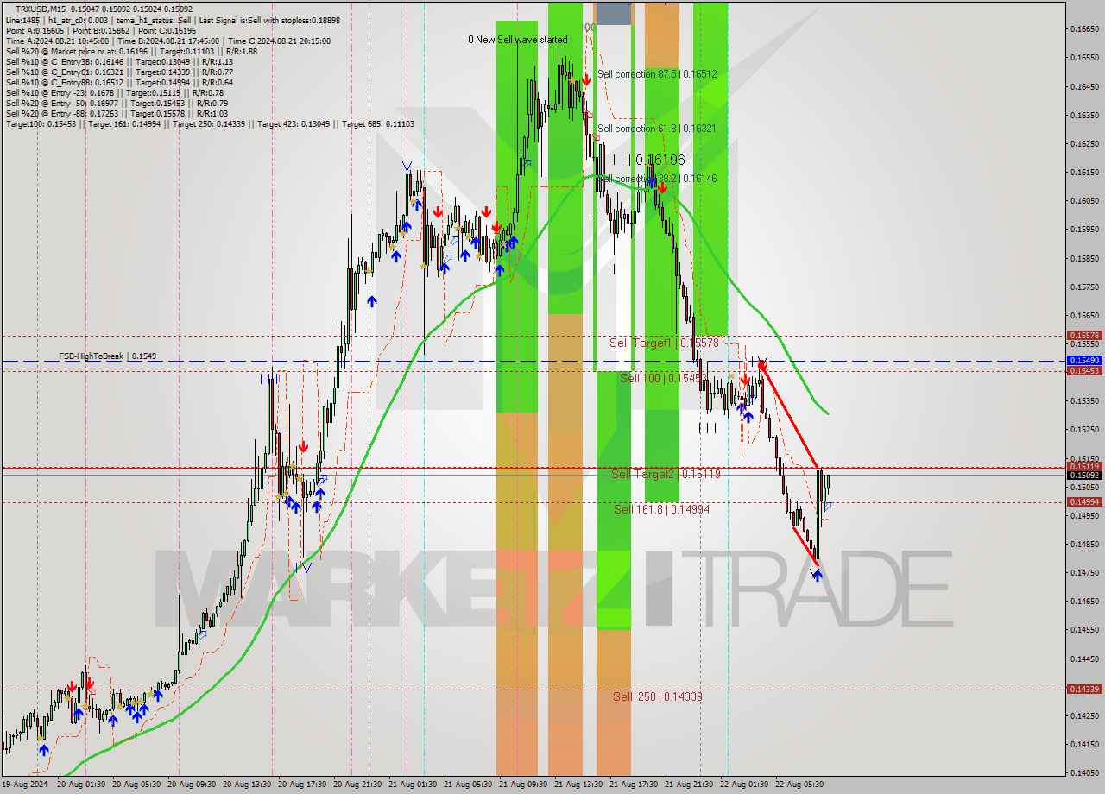
Task: Click the '22 Aug 05:30' time label
Action: tap(799, 785)
